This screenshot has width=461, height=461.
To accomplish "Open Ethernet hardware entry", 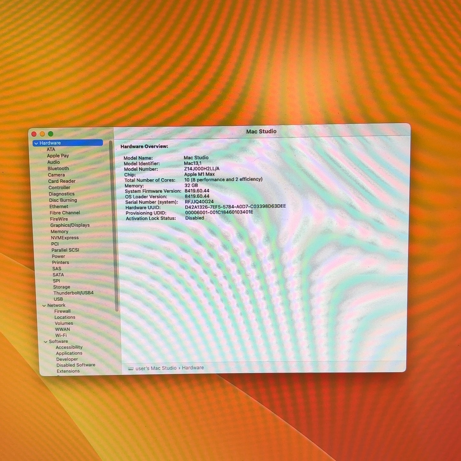I will click(59, 207).
